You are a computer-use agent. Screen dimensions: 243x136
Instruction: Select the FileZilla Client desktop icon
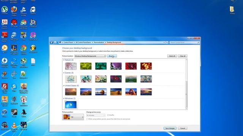tap(5, 88)
